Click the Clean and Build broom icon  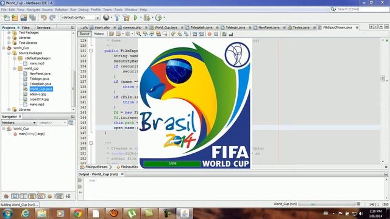tap(126, 18)
